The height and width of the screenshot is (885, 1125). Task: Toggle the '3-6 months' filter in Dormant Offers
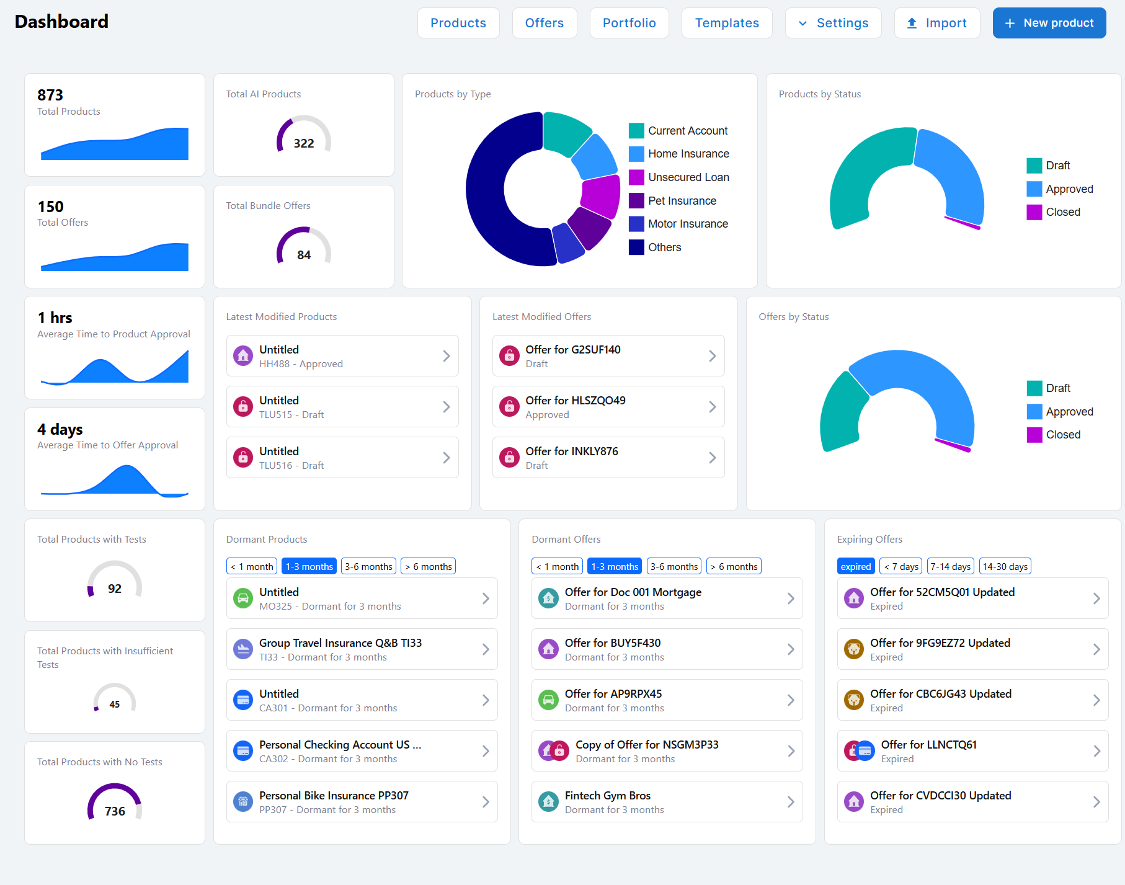pos(674,566)
